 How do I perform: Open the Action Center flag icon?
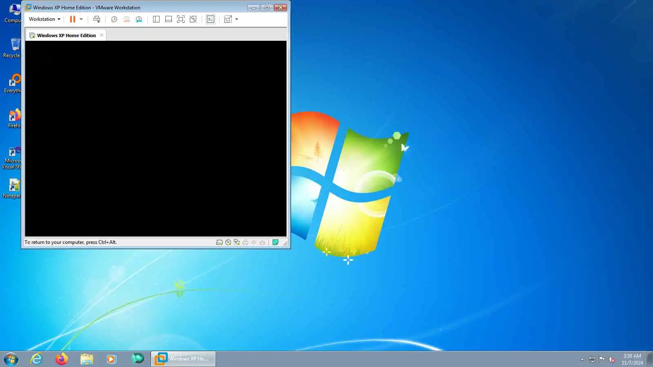[602, 359]
